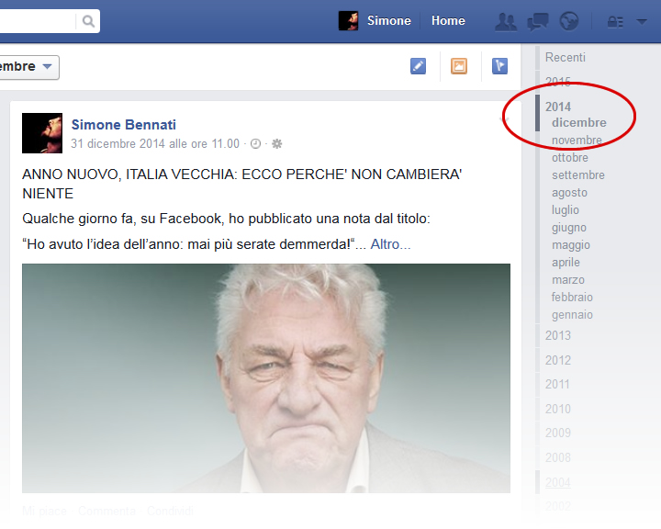Select year 2014 in timeline
Image resolution: width=661 pixels, height=529 pixels.
click(558, 107)
